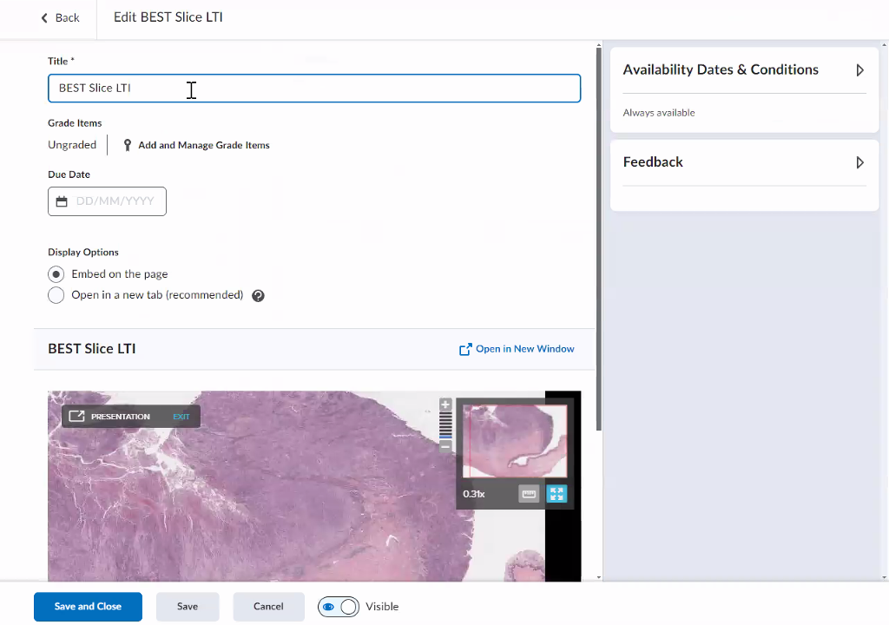Click the BEST Slice LTI section heading
The width and height of the screenshot is (889, 625).
point(92,349)
